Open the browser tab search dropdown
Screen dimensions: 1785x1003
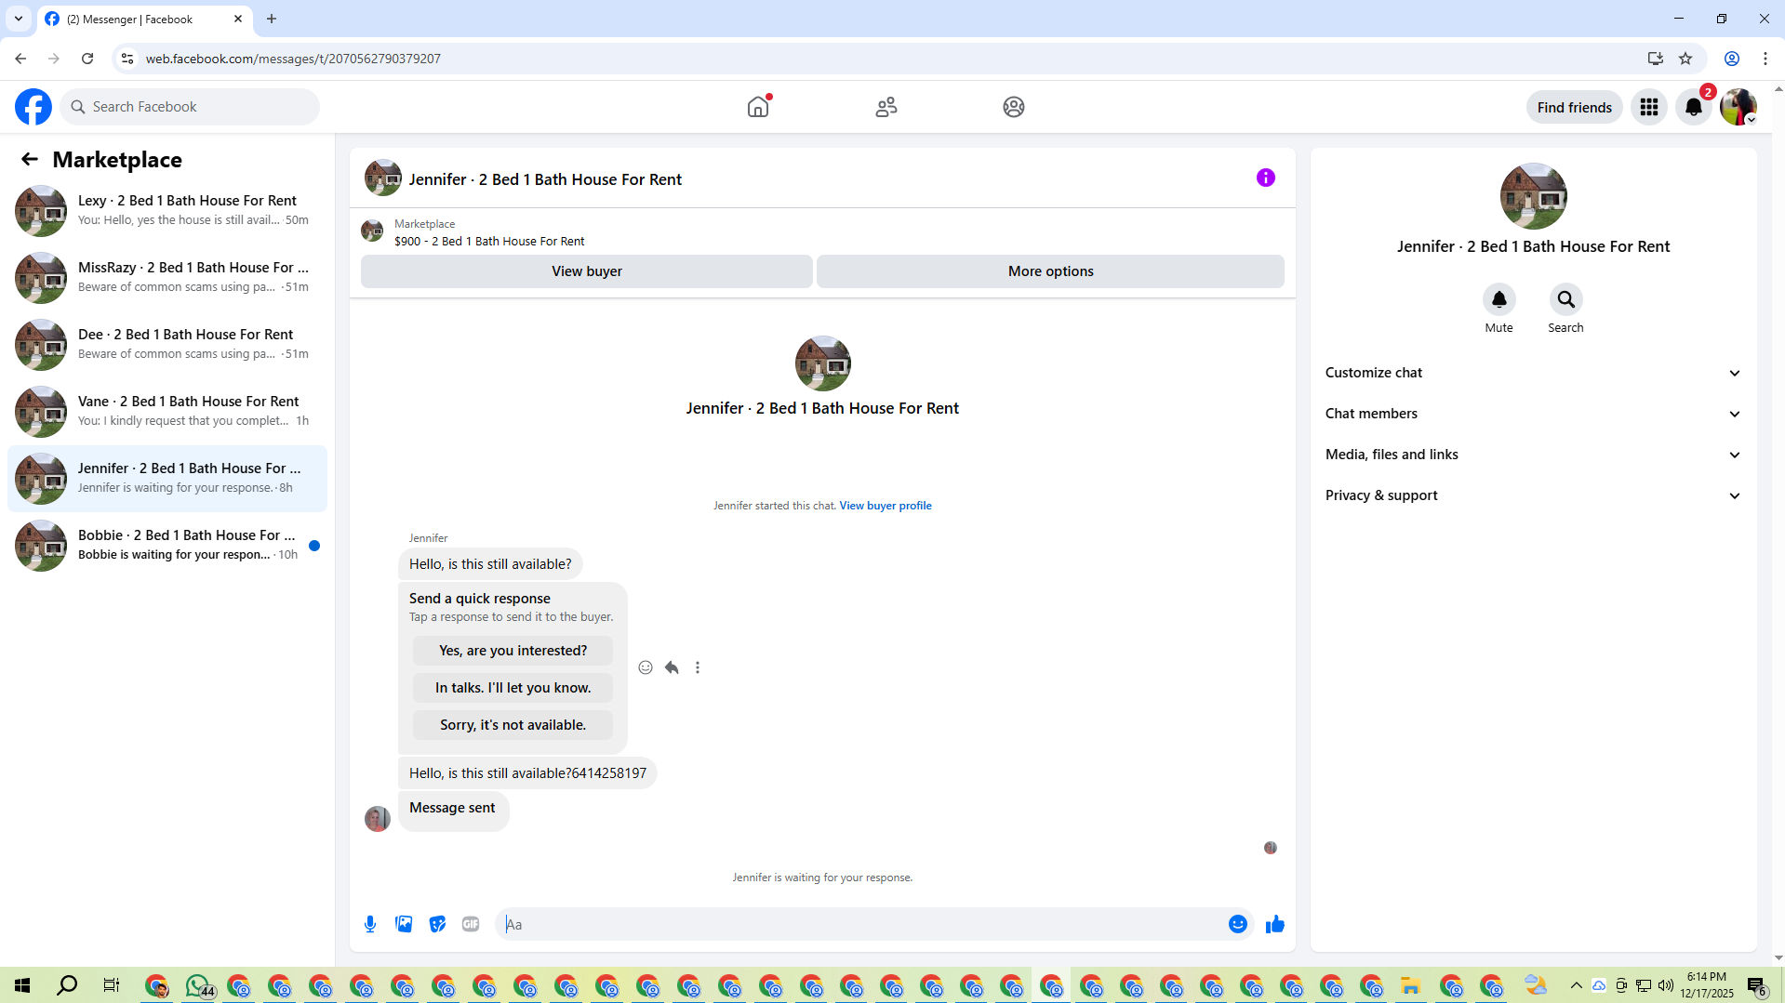point(19,19)
